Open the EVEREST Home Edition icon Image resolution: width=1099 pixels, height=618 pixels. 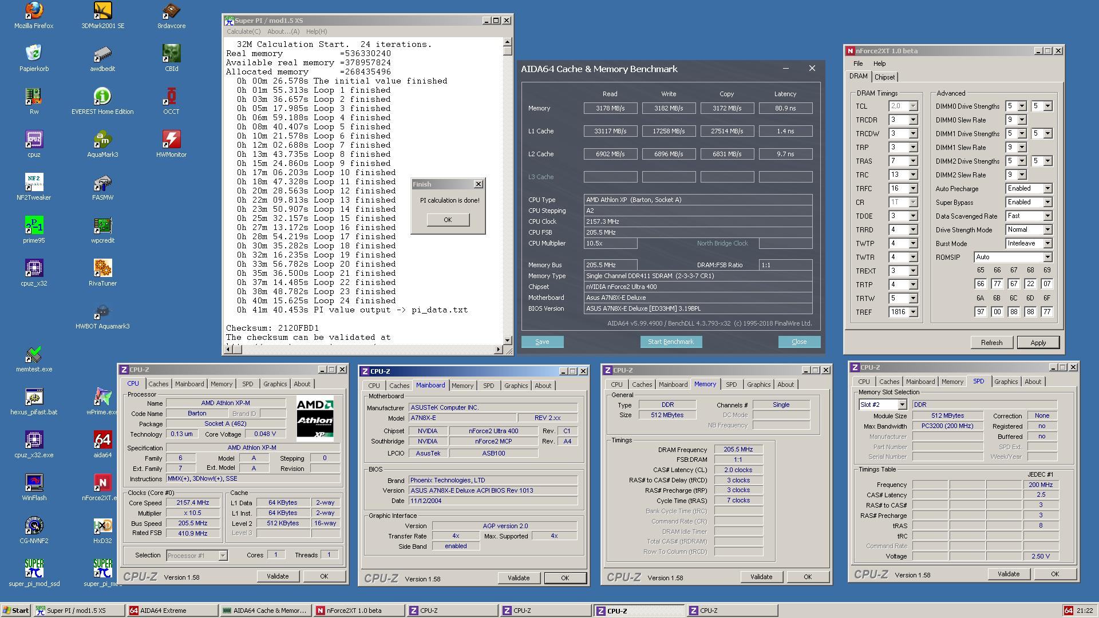pyautogui.click(x=102, y=101)
